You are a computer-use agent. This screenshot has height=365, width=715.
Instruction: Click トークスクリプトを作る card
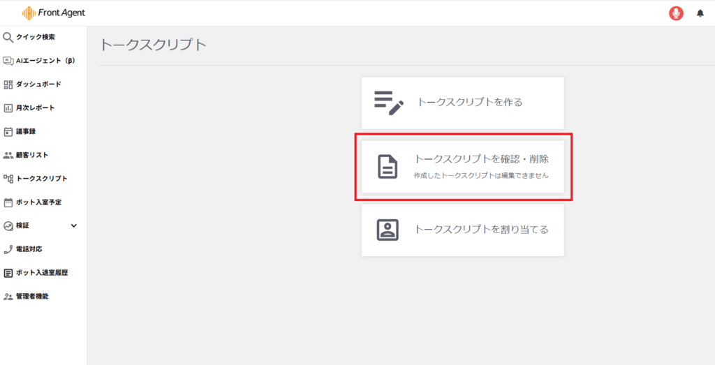[462, 103]
